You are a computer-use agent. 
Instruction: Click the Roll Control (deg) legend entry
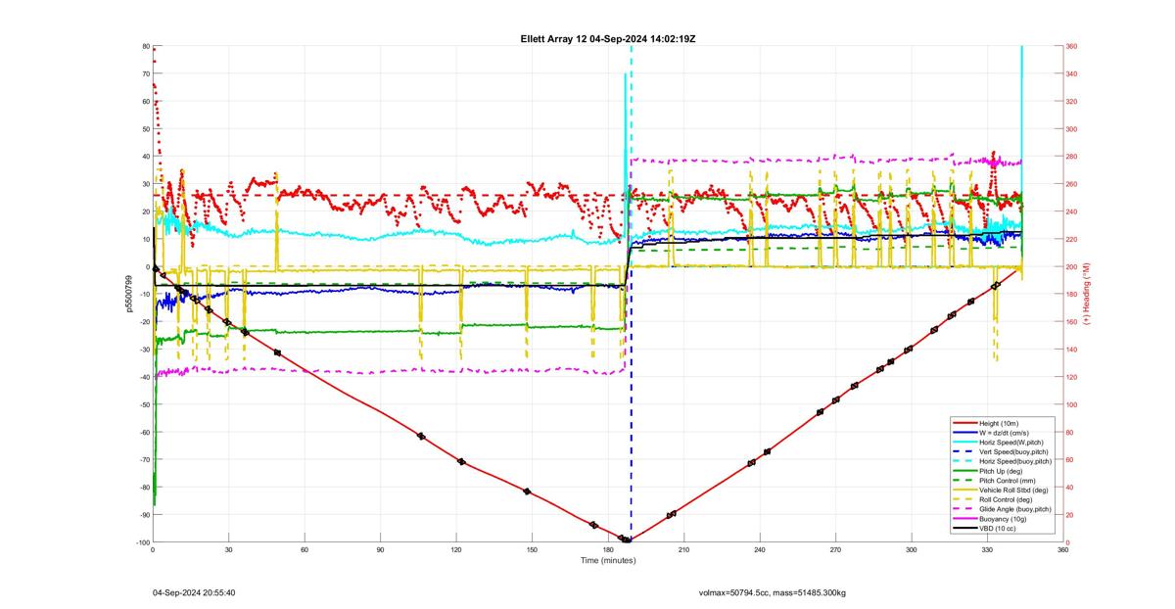pos(1004,497)
